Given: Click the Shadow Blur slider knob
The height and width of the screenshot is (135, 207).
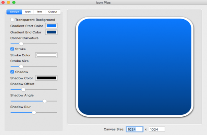Looking at the screenshot, I should 34,112.
